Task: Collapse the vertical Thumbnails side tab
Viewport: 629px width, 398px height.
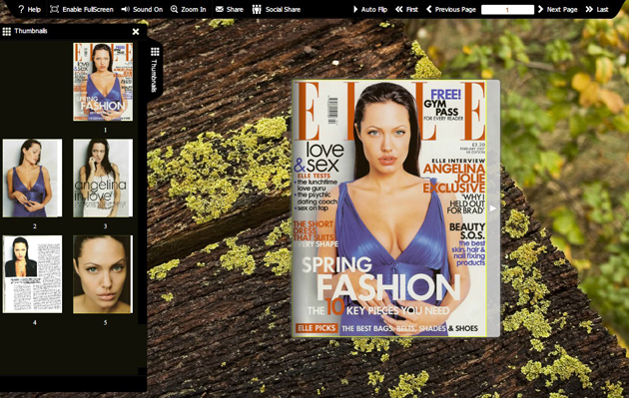Action: pos(155,70)
